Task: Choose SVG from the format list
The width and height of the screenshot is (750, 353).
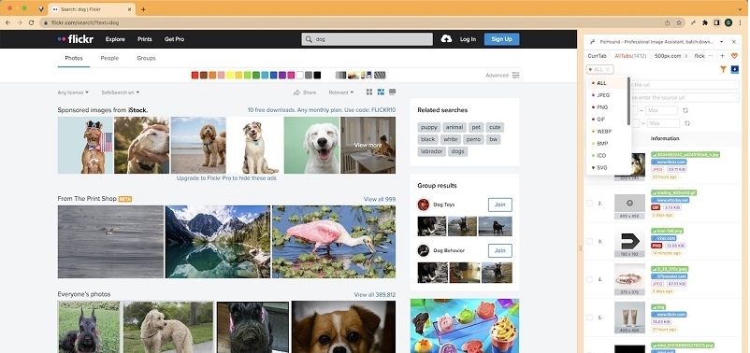Action: 607,168
